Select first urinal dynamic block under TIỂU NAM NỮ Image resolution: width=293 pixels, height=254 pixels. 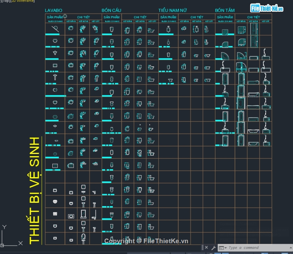168,29
